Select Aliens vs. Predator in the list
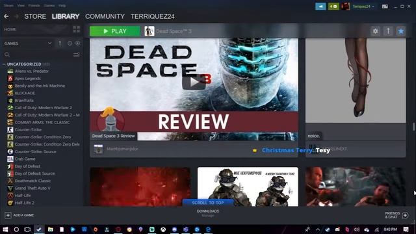 32,71
